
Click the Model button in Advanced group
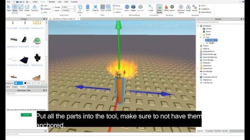pos(188,8)
